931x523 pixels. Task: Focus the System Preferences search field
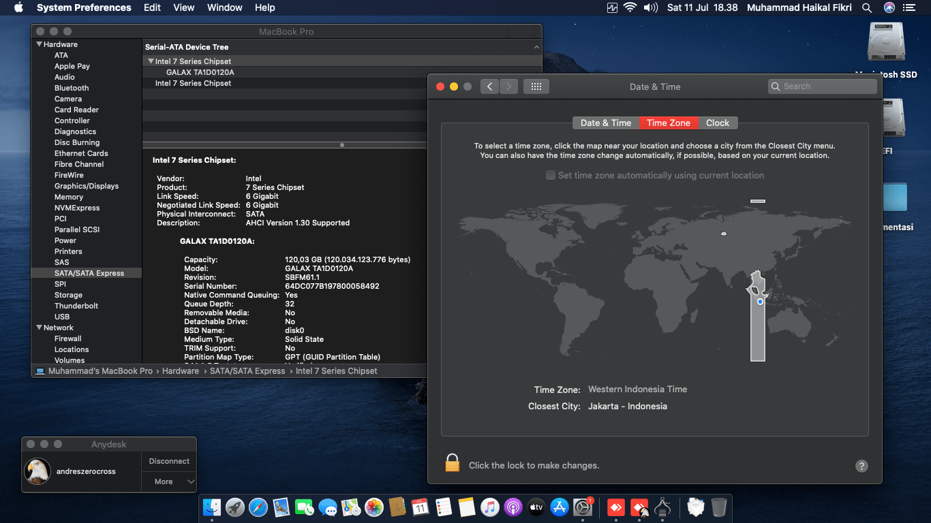tap(822, 86)
